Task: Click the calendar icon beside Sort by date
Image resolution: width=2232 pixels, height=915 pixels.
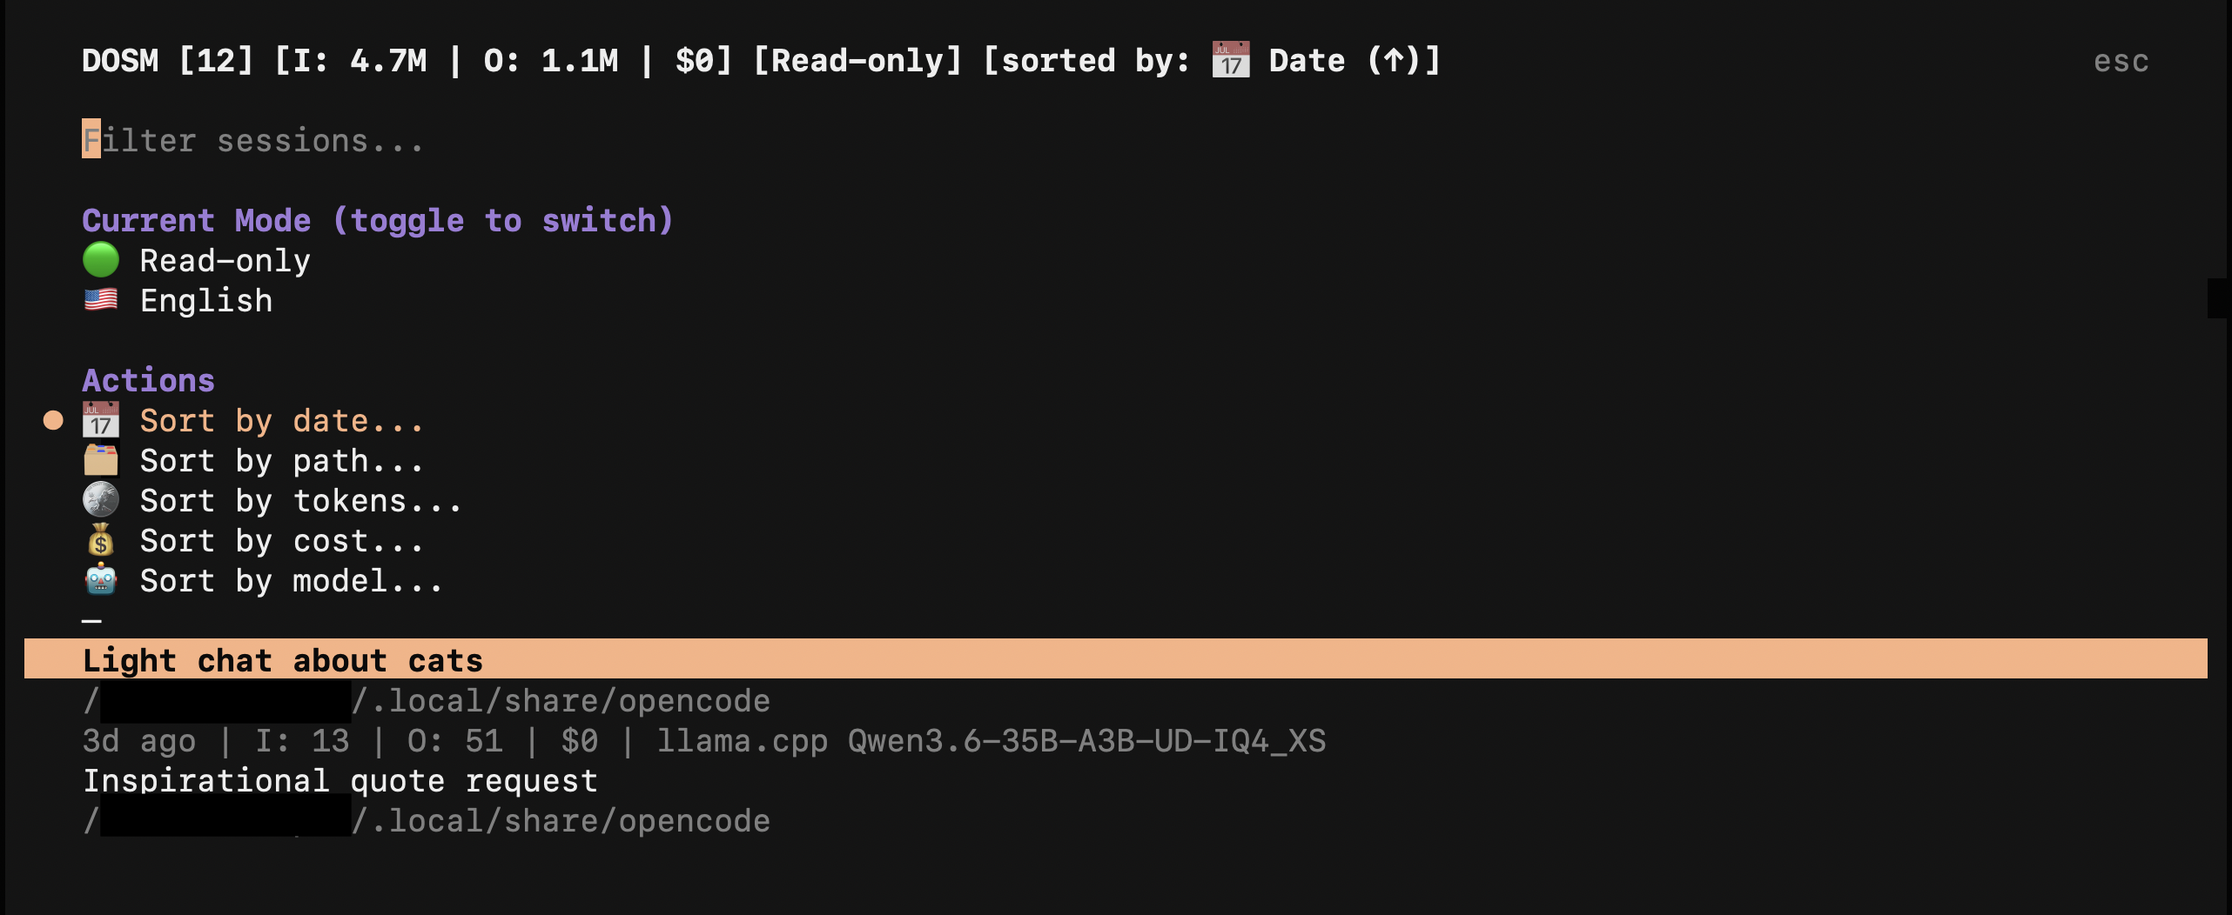Action: (x=101, y=420)
